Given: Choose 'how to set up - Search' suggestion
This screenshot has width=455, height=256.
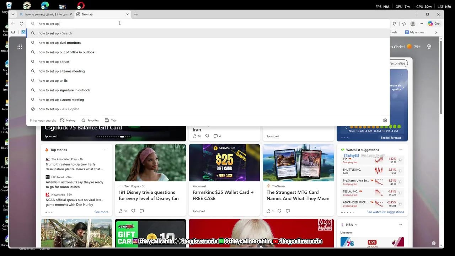Looking at the screenshot, I should click(x=208, y=33).
